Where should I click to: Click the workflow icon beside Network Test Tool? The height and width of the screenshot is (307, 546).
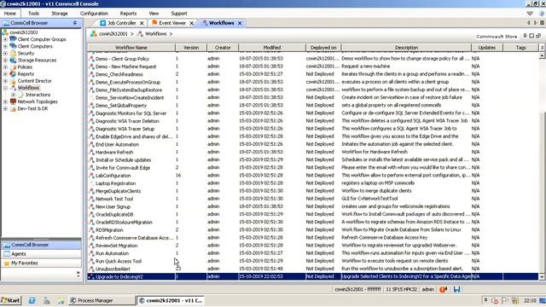pos(91,199)
